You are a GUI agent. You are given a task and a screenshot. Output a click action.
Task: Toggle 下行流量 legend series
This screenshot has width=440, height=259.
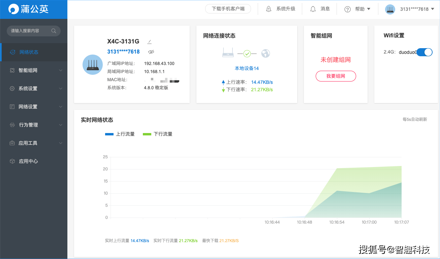(x=158, y=134)
